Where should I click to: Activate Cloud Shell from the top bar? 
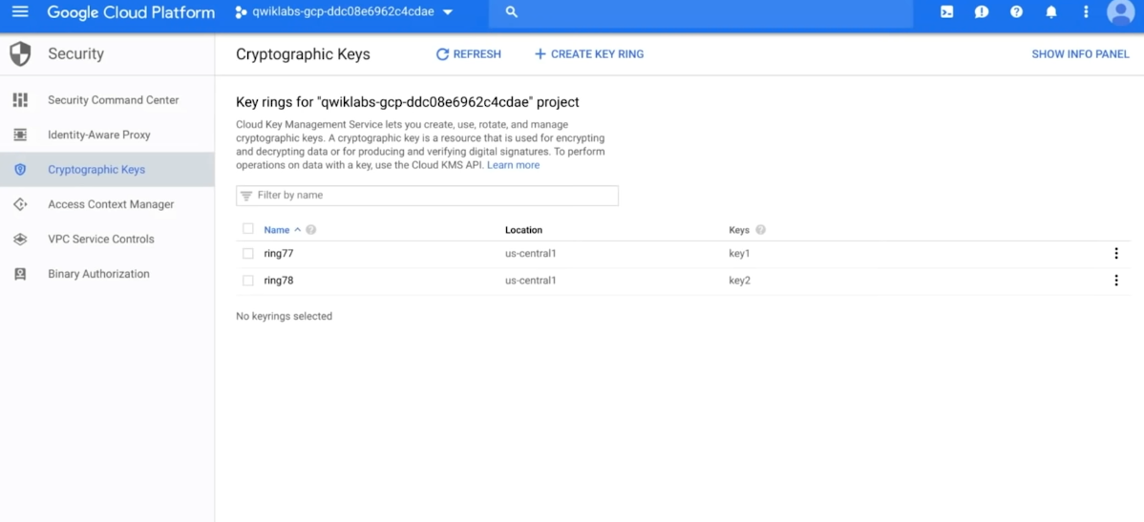coord(946,11)
